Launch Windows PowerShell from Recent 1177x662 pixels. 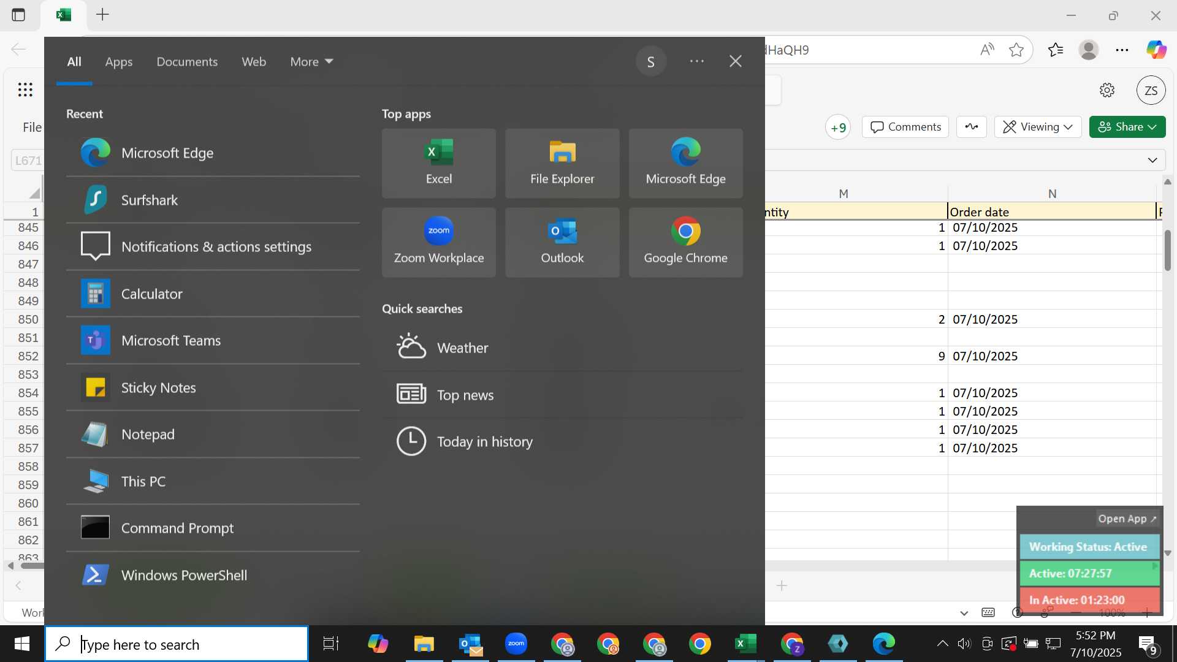[213, 575]
